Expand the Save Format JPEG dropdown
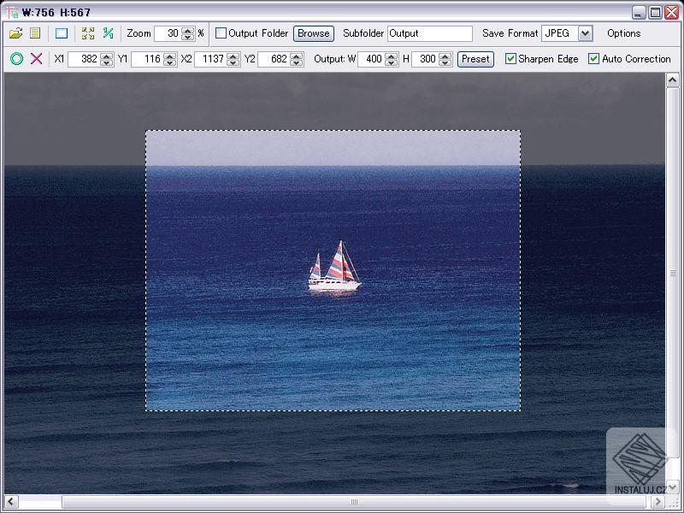The width and height of the screenshot is (684, 513). (586, 33)
